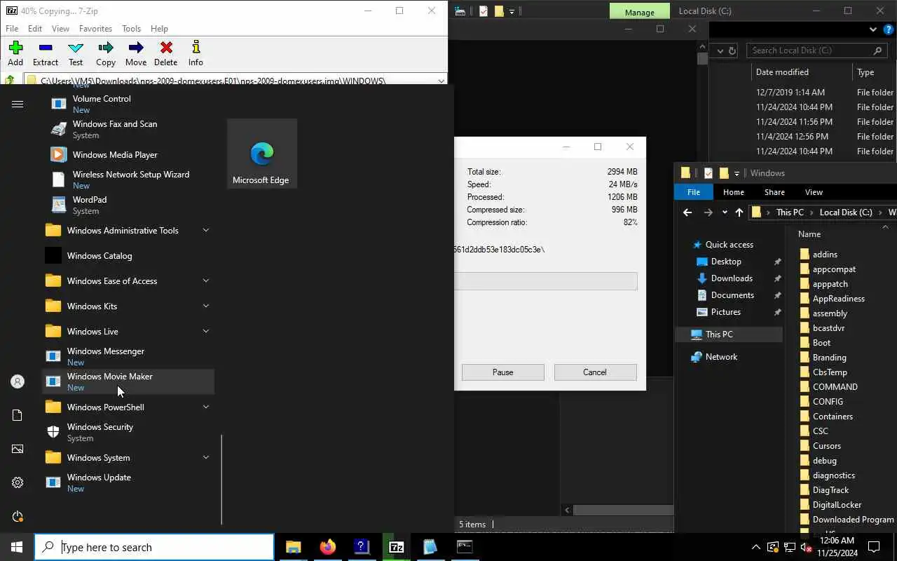Expand Windows Ease of Access folder
Screen dimensions: 897x561
coord(206,280)
